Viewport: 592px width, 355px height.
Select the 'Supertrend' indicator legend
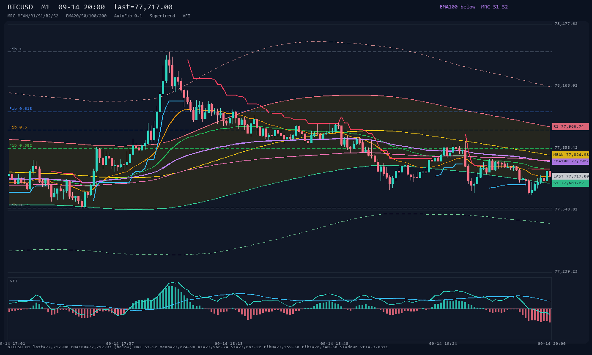[x=162, y=16]
